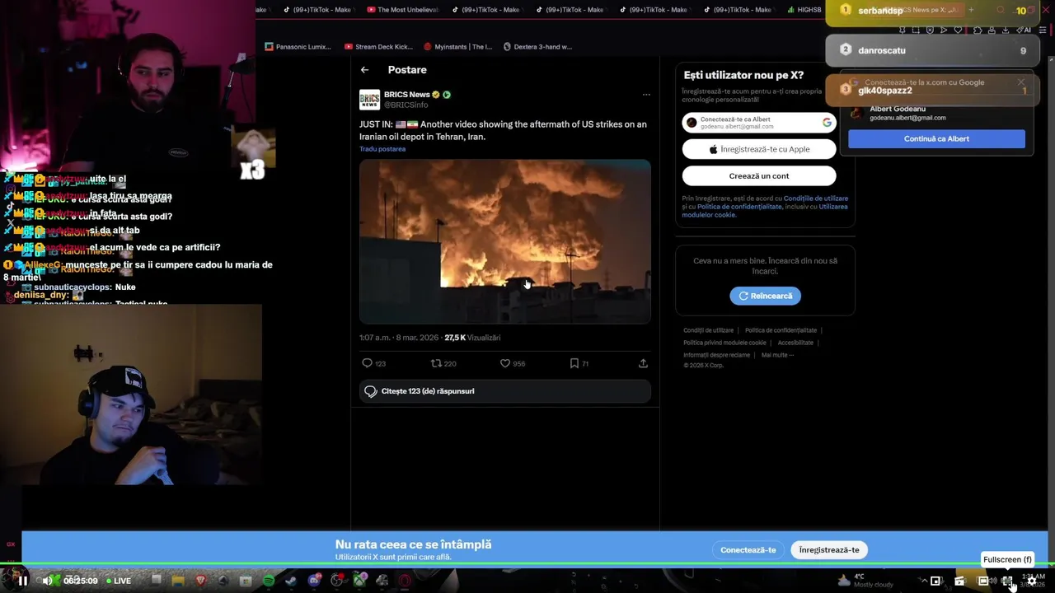Open File Explorer folder taskbar icon
This screenshot has width=1055, height=593.
(x=178, y=581)
